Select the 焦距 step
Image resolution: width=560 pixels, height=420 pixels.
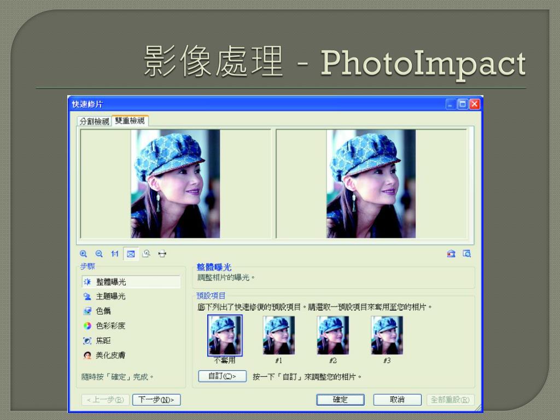click(x=97, y=341)
